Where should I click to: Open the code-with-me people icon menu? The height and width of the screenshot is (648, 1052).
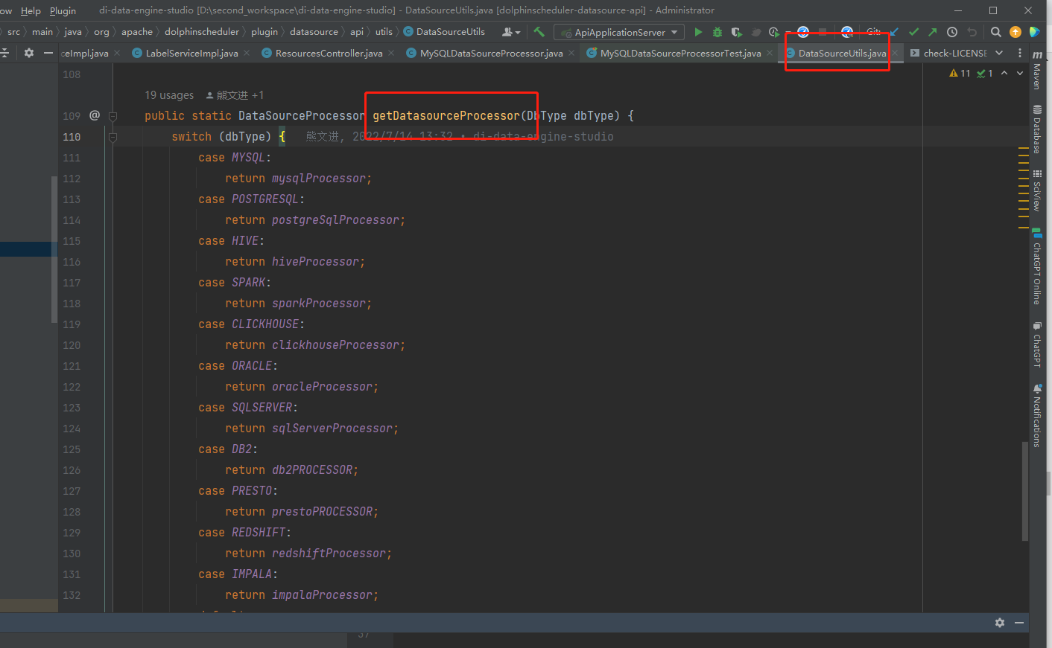[511, 32]
